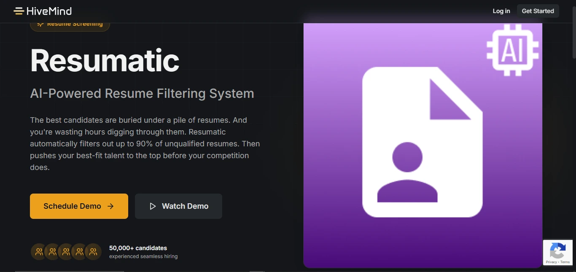Viewport: 576px width, 272px height.
Task: Click the AI chip icon on the resume illustration
Action: tap(513, 51)
